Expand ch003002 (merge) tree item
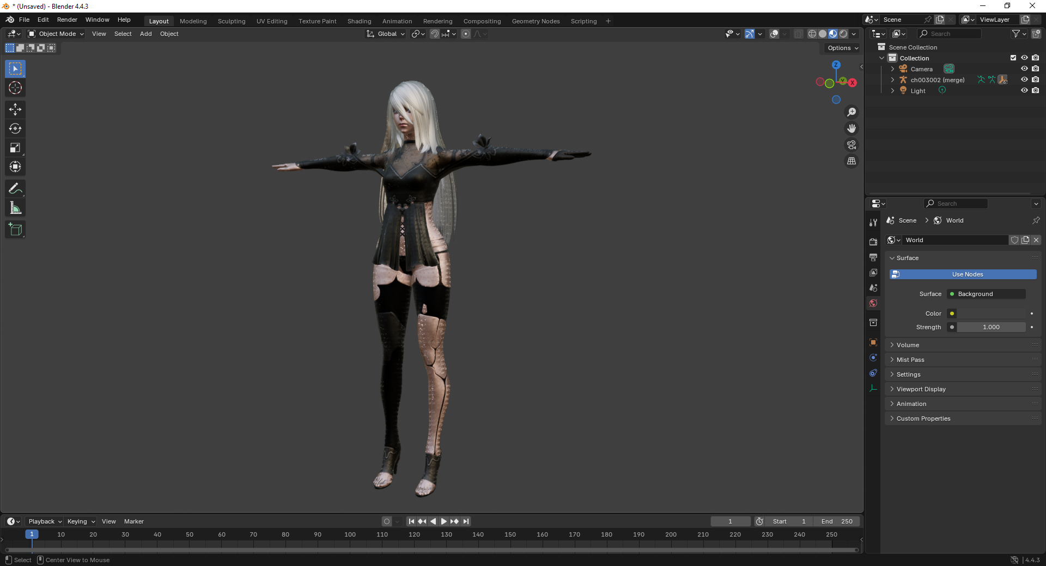 (892, 80)
